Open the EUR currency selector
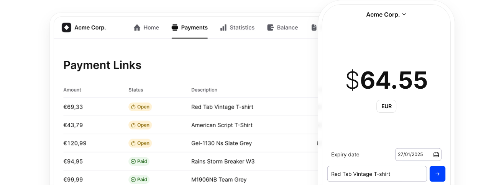504x185 pixels. pyautogui.click(x=386, y=106)
